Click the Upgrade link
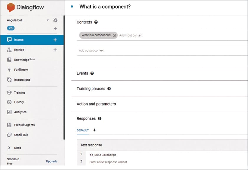 52,161
